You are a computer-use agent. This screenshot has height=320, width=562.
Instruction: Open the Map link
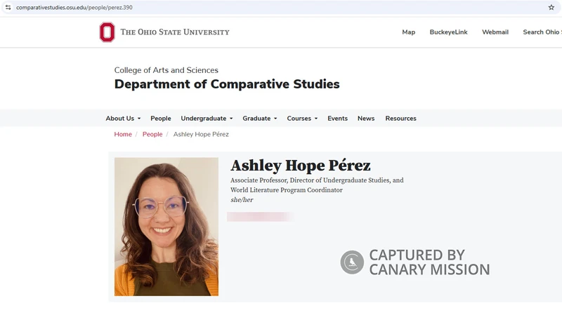pyautogui.click(x=409, y=32)
